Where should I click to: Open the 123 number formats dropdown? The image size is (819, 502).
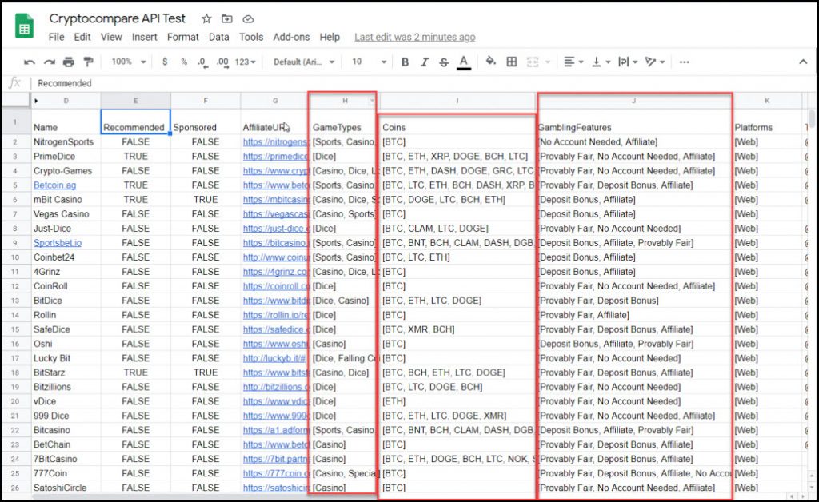click(x=246, y=62)
